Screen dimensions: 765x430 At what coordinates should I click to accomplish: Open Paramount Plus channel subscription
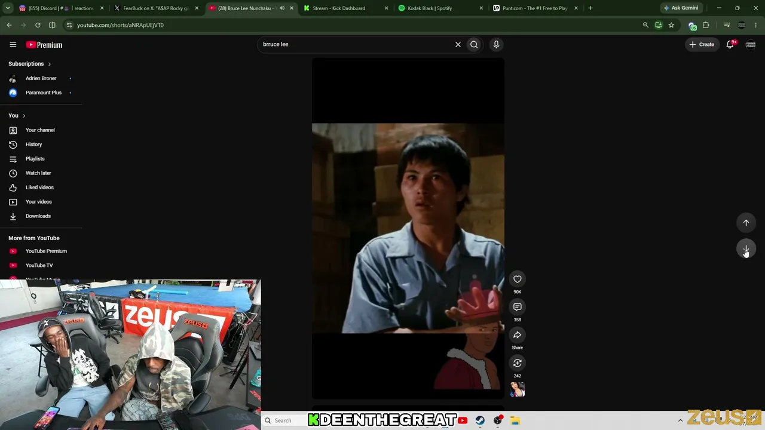coord(41,93)
